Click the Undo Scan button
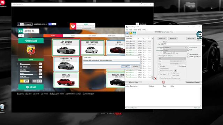The image size is (223, 125). point(191,39)
